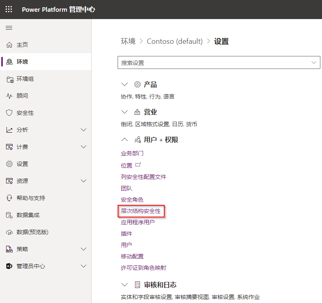Open the 用户 link

(x=126, y=245)
